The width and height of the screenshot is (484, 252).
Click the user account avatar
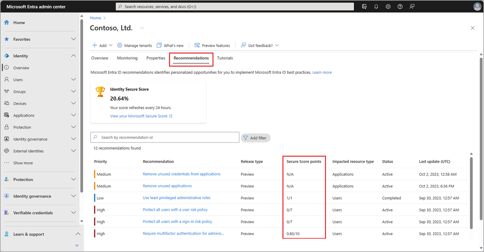(x=477, y=7)
